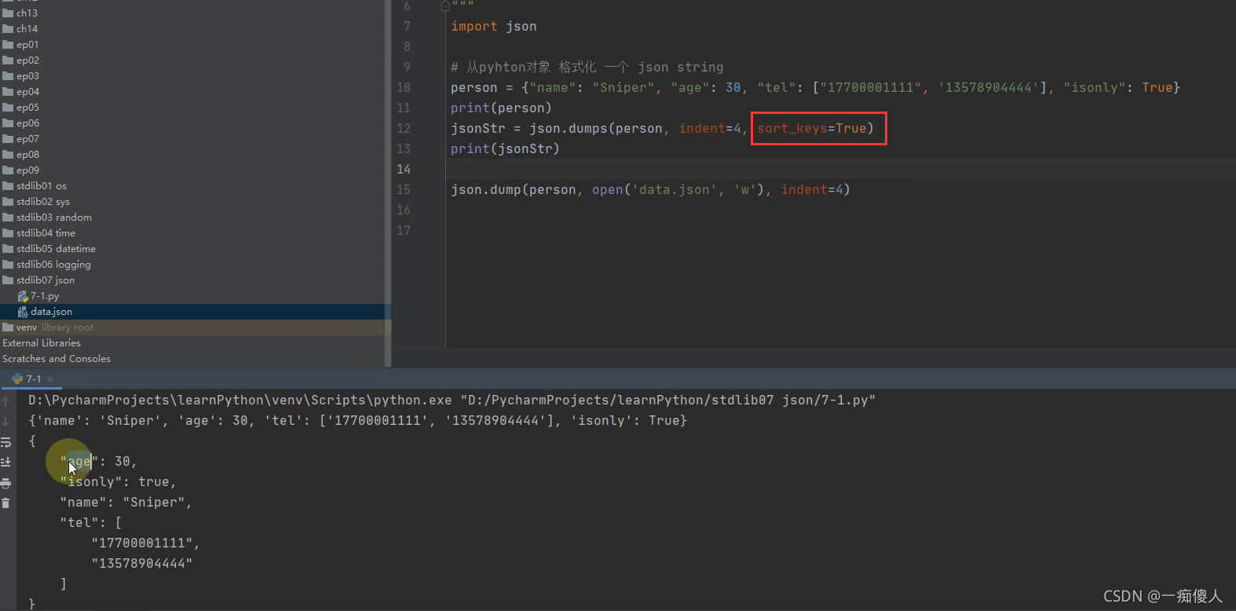Click '"isonly": true,' in console output

[x=118, y=482]
